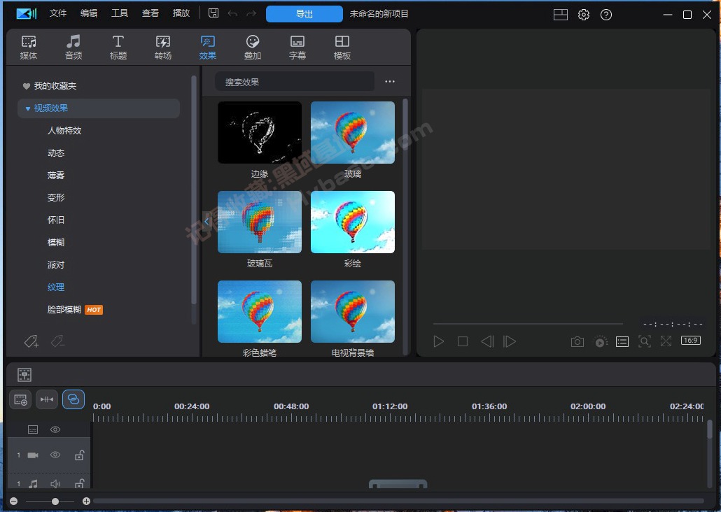
Task: Click the fullscreen preview icon
Action: [x=666, y=341]
